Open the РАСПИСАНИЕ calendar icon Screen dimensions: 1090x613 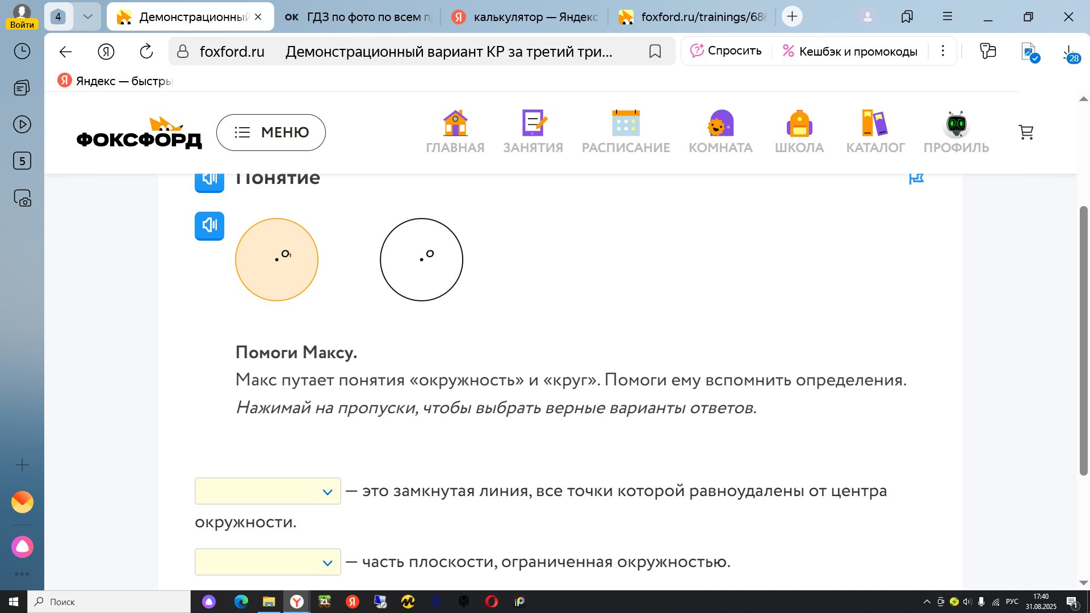tap(626, 132)
